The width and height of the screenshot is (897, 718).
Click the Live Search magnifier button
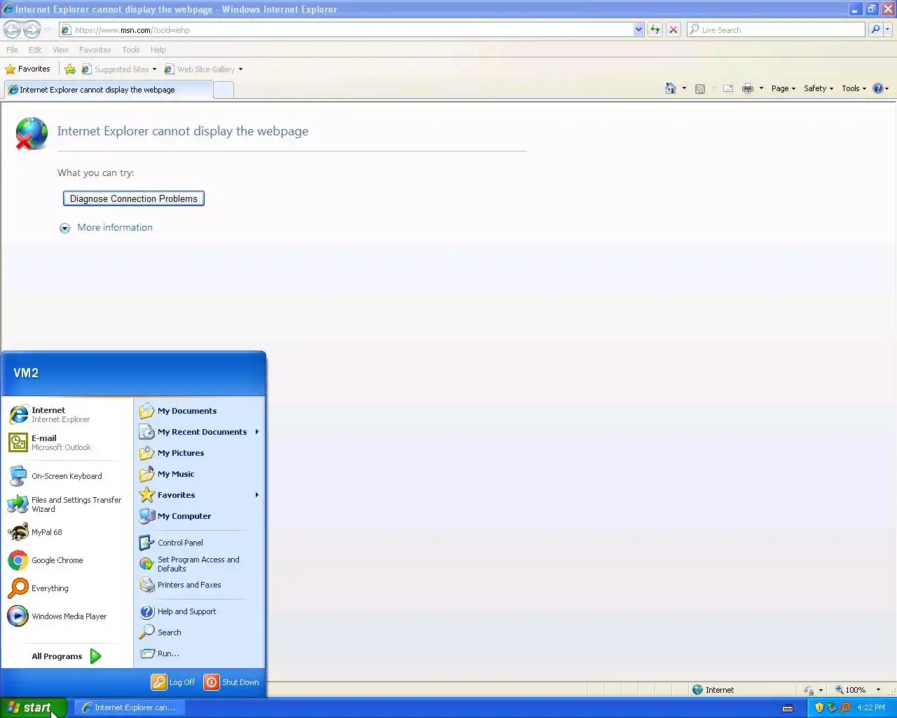click(875, 29)
